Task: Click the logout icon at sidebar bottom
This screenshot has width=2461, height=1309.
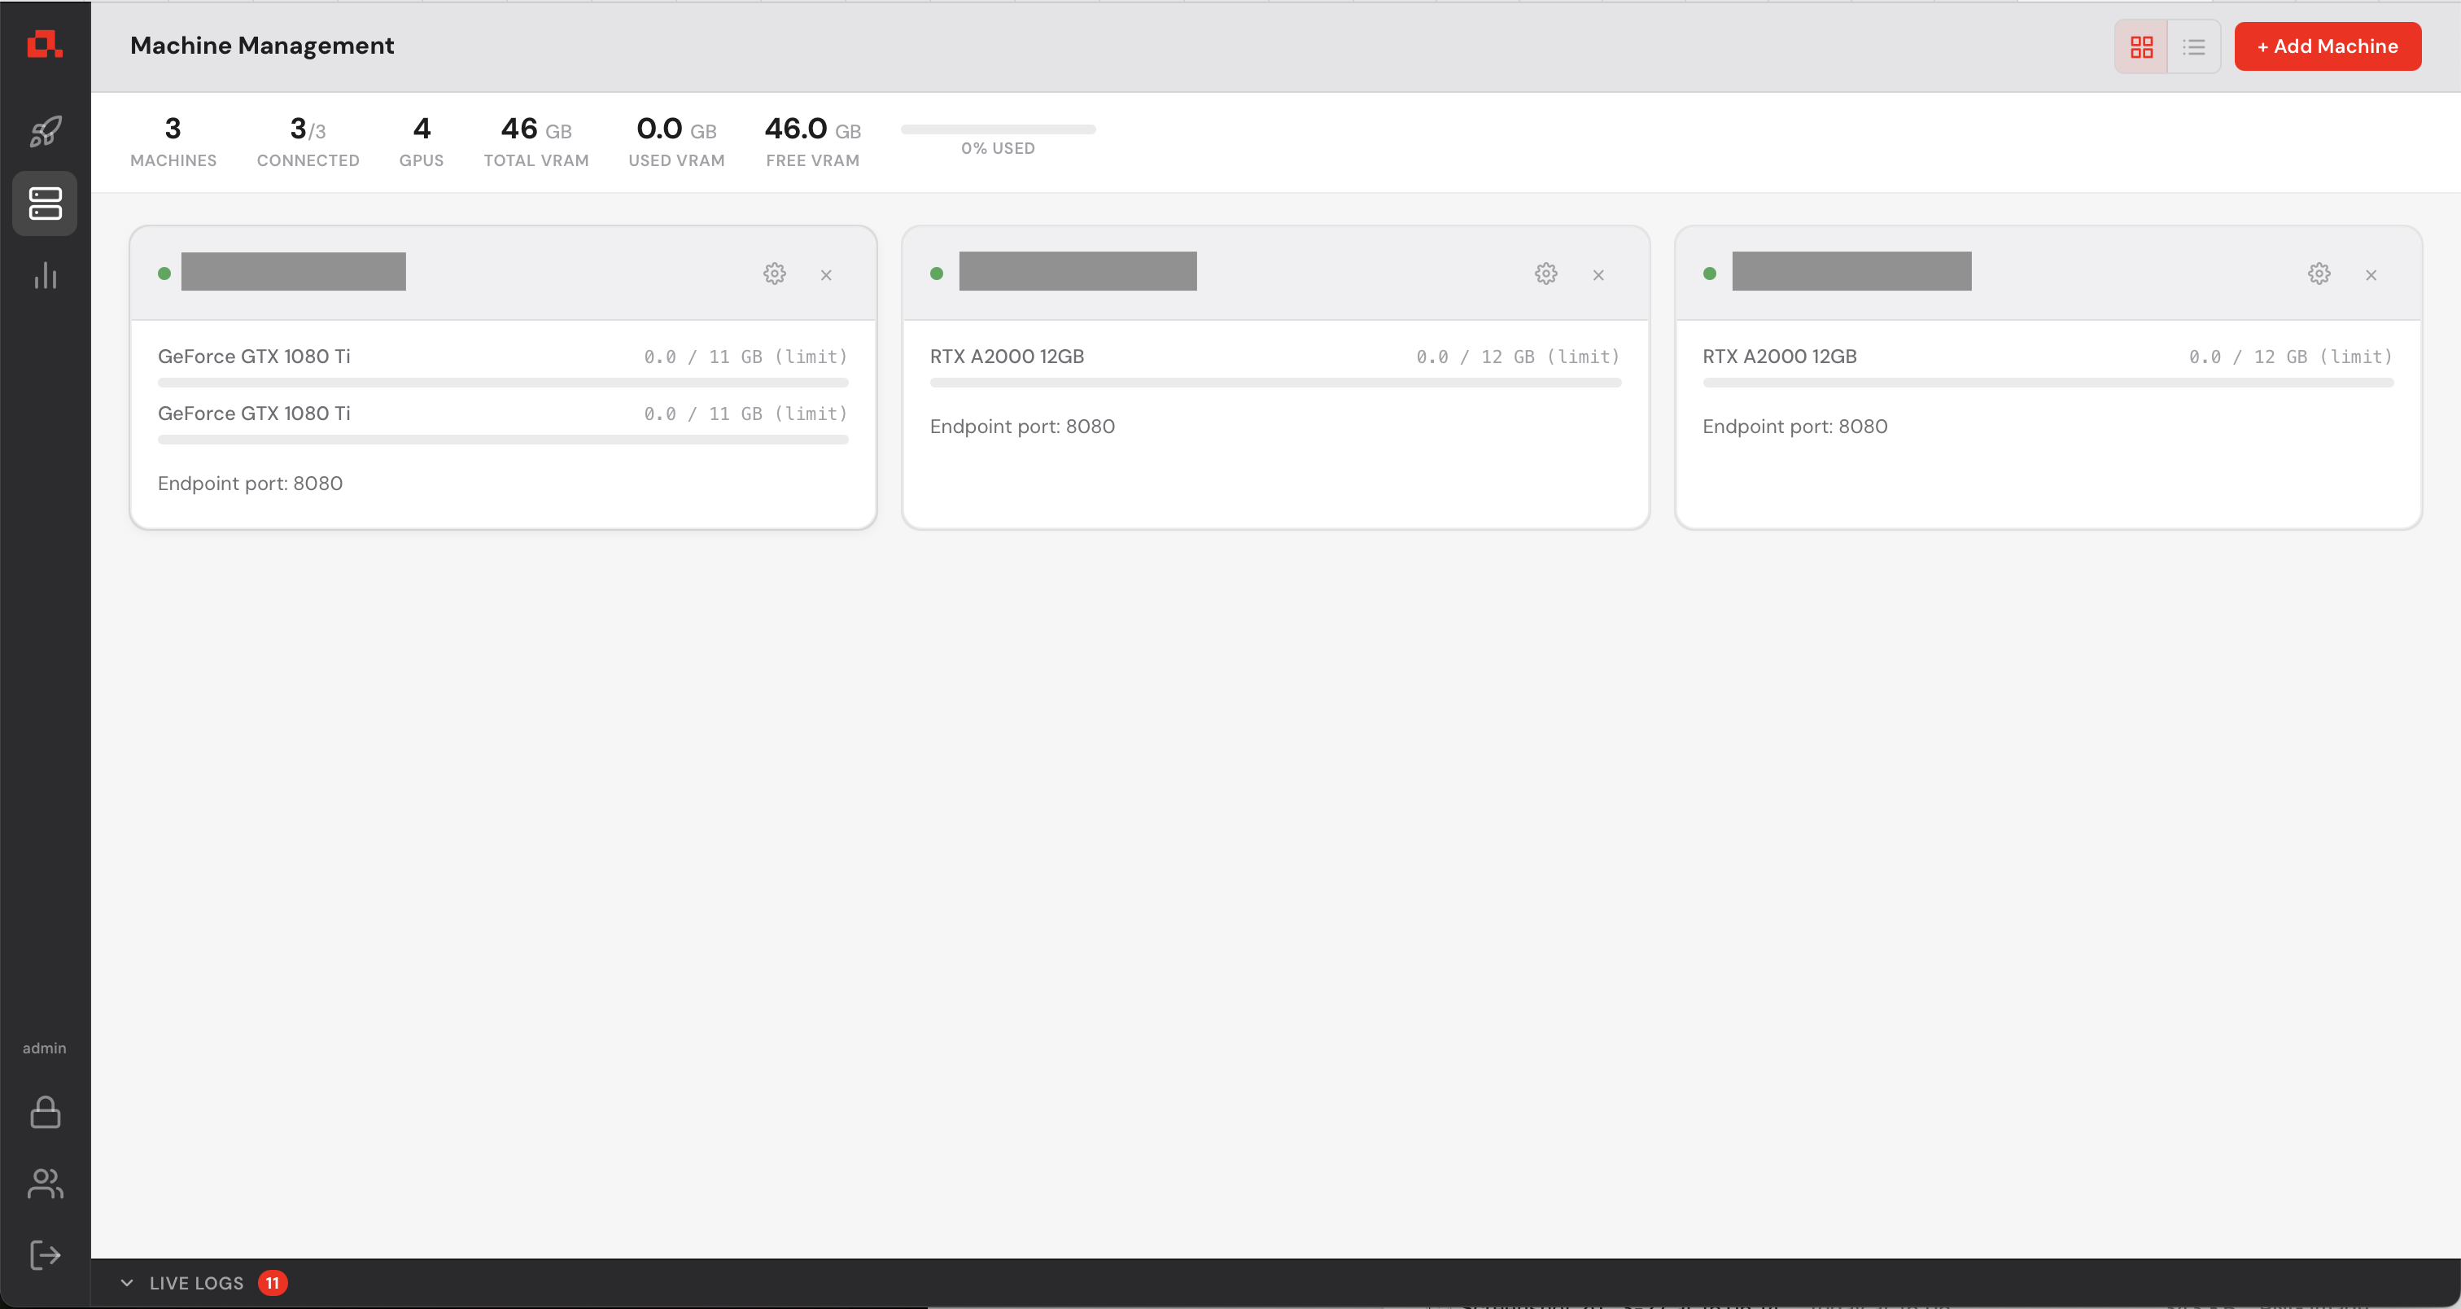Action: 45,1254
